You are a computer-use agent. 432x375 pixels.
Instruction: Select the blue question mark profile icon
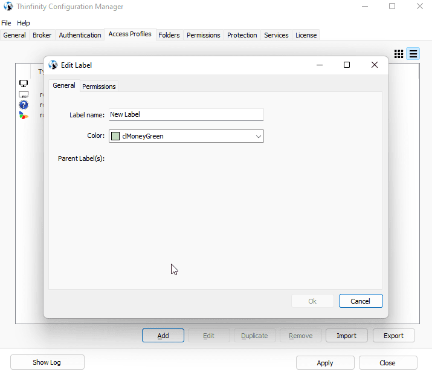(x=24, y=105)
